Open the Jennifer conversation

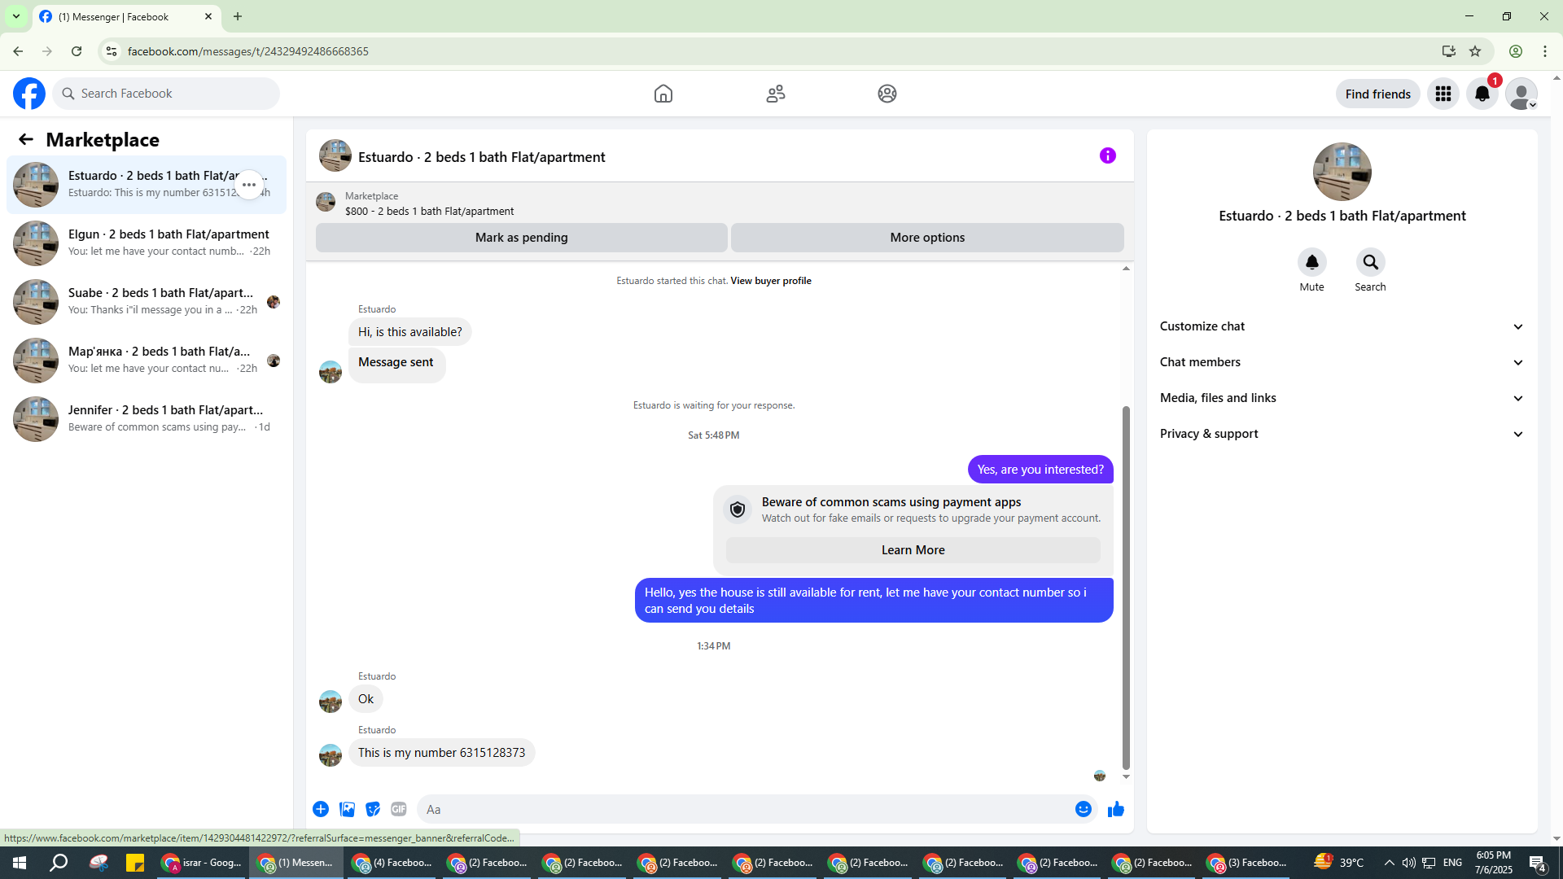pyautogui.click(x=147, y=419)
